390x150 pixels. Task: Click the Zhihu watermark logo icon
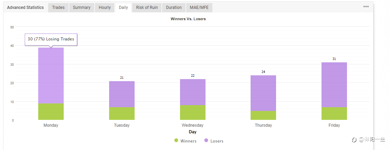[x=354, y=139]
